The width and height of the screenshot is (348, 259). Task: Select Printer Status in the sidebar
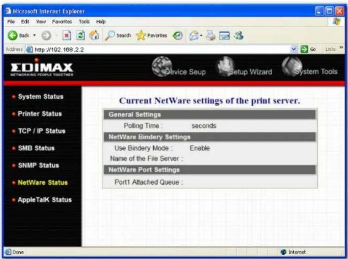point(40,114)
